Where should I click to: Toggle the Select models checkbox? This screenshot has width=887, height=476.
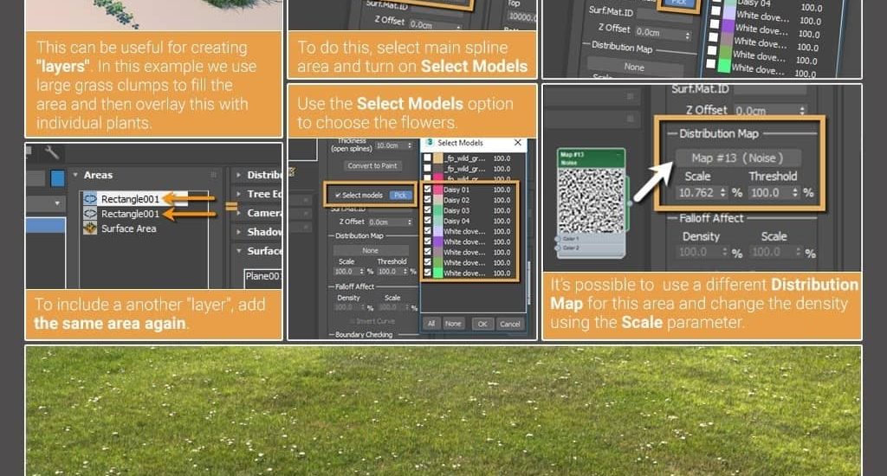[339, 195]
